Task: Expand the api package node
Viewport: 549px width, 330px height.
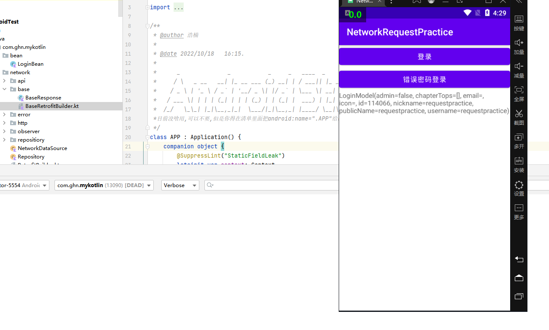Action: (4, 81)
